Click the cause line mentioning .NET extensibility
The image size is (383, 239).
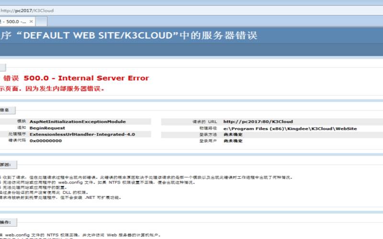click(61, 197)
